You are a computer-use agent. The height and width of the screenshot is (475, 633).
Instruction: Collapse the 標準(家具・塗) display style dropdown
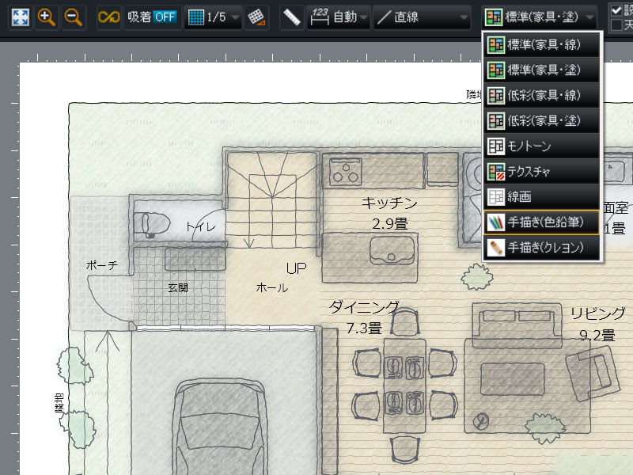[x=540, y=17]
